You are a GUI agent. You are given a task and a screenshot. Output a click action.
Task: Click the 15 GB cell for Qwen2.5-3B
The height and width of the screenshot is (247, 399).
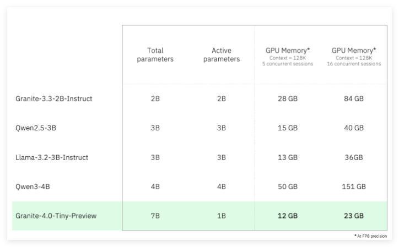(289, 128)
